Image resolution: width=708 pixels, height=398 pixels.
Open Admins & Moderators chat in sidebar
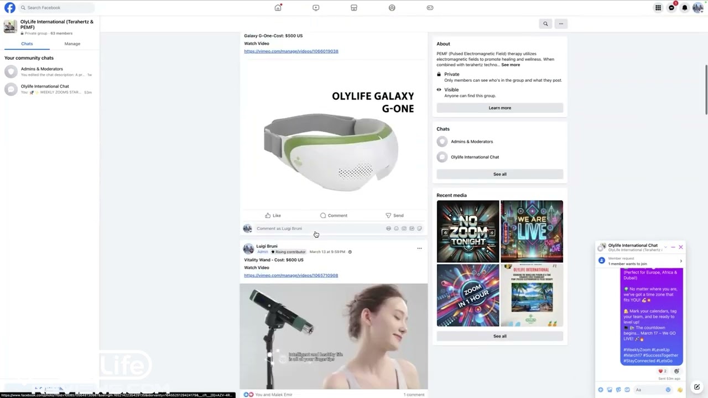tap(50, 71)
